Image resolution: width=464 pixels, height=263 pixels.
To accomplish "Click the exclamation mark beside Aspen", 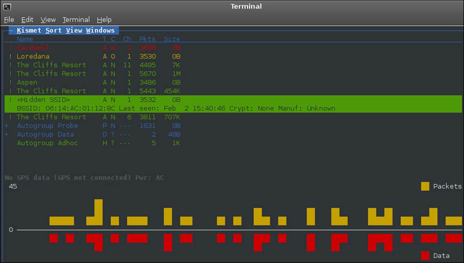I will (x=10, y=82).
